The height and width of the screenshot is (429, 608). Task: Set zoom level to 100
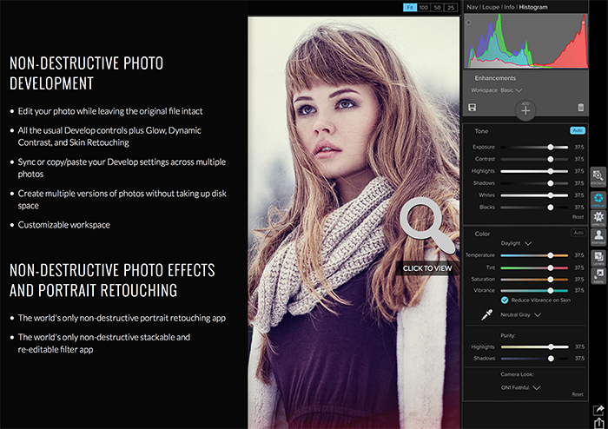pos(425,7)
